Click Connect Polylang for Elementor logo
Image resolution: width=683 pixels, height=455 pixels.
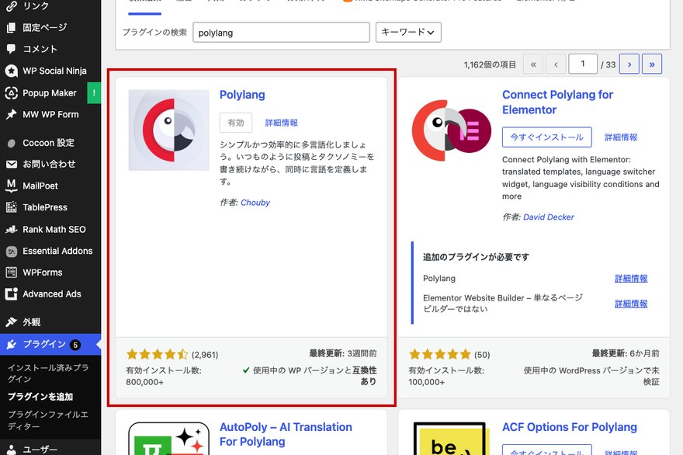coord(452,130)
